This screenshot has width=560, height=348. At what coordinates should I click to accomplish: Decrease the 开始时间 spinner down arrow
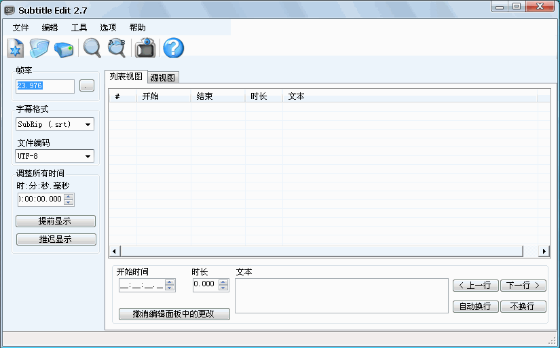point(170,288)
